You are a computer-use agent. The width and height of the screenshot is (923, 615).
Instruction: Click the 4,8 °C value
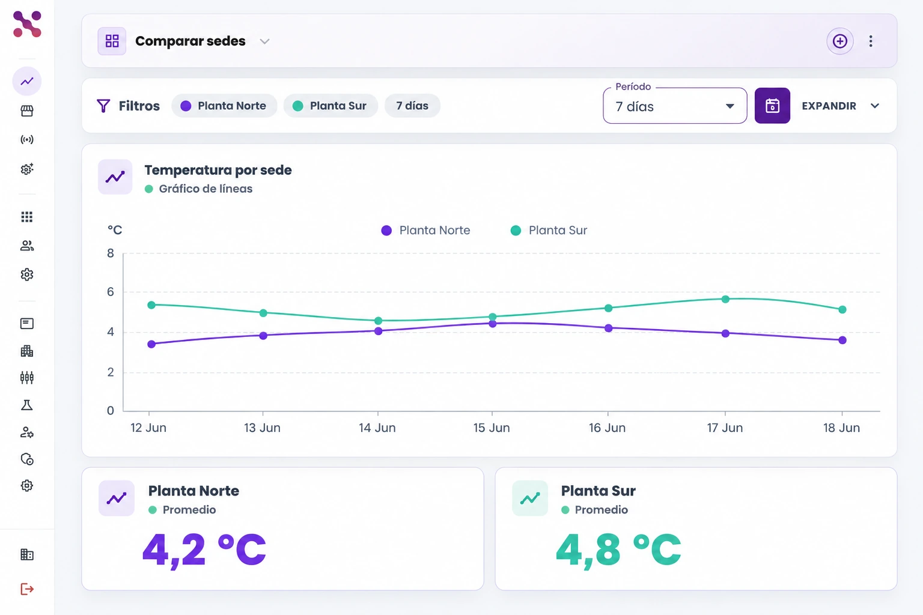(619, 550)
